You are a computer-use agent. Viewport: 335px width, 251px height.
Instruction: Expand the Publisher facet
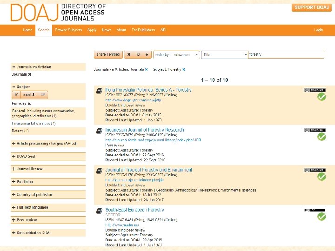click(x=48, y=182)
